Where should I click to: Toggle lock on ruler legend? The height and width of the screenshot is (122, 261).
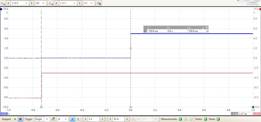click(x=207, y=31)
